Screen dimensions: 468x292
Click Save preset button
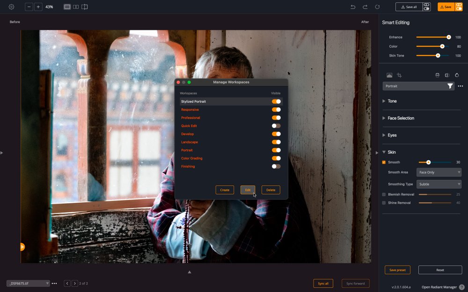[x=397, y=270]
